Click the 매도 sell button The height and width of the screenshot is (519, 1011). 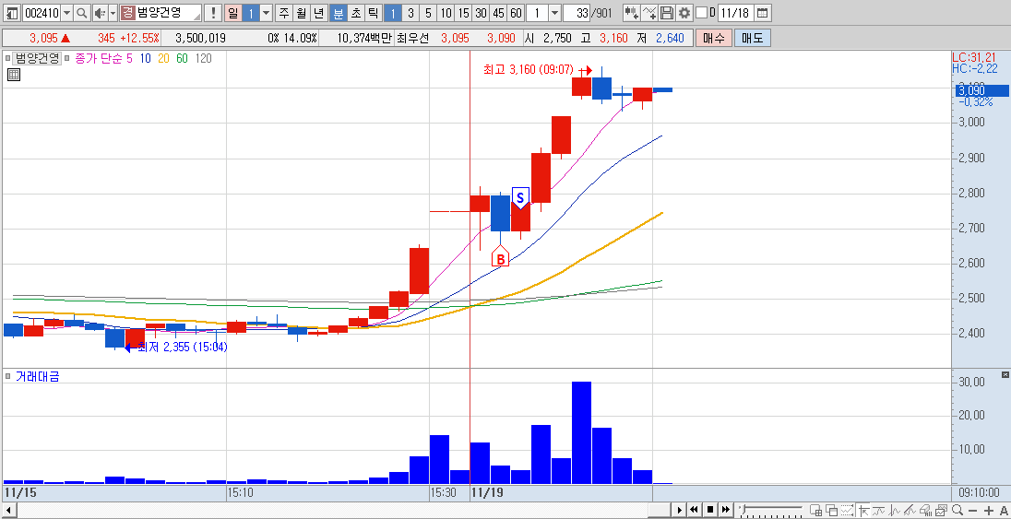point(752,38)
